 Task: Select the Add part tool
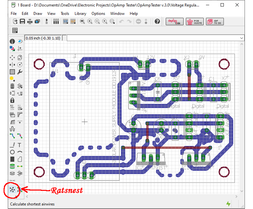coord(20,86)
